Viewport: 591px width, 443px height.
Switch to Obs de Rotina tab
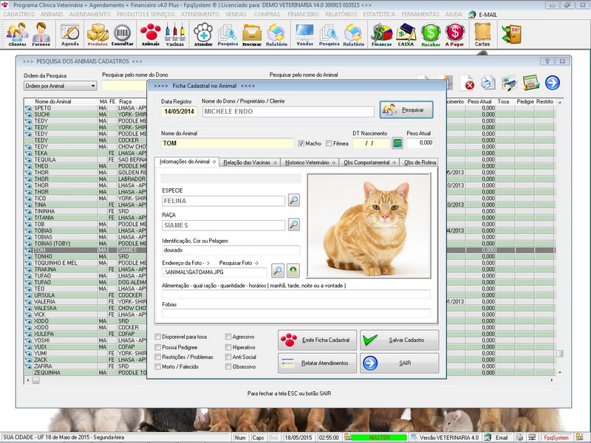(419, 162)
